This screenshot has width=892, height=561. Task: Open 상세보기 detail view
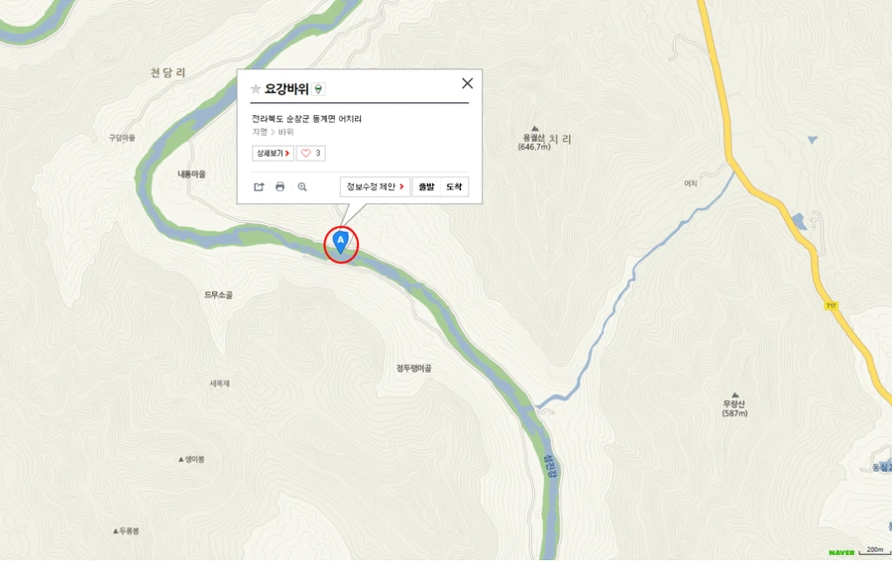click(274, 153)
